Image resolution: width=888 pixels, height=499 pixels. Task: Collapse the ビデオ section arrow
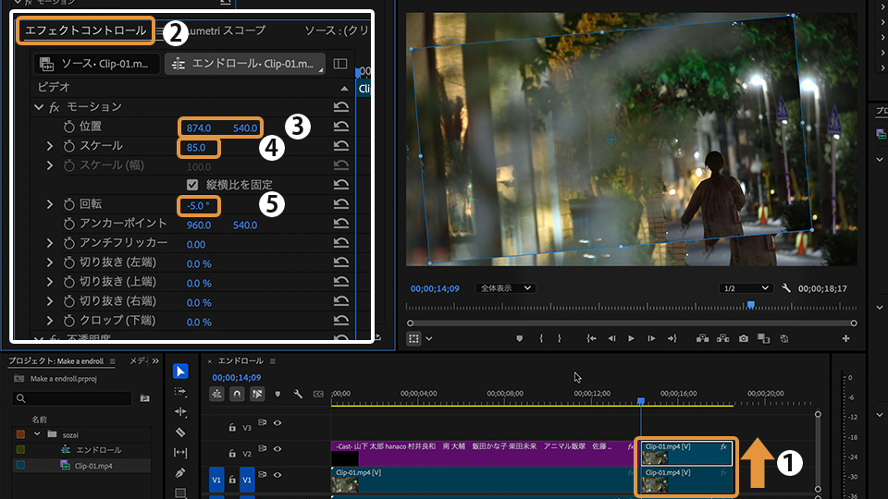(x=344, y=89)
